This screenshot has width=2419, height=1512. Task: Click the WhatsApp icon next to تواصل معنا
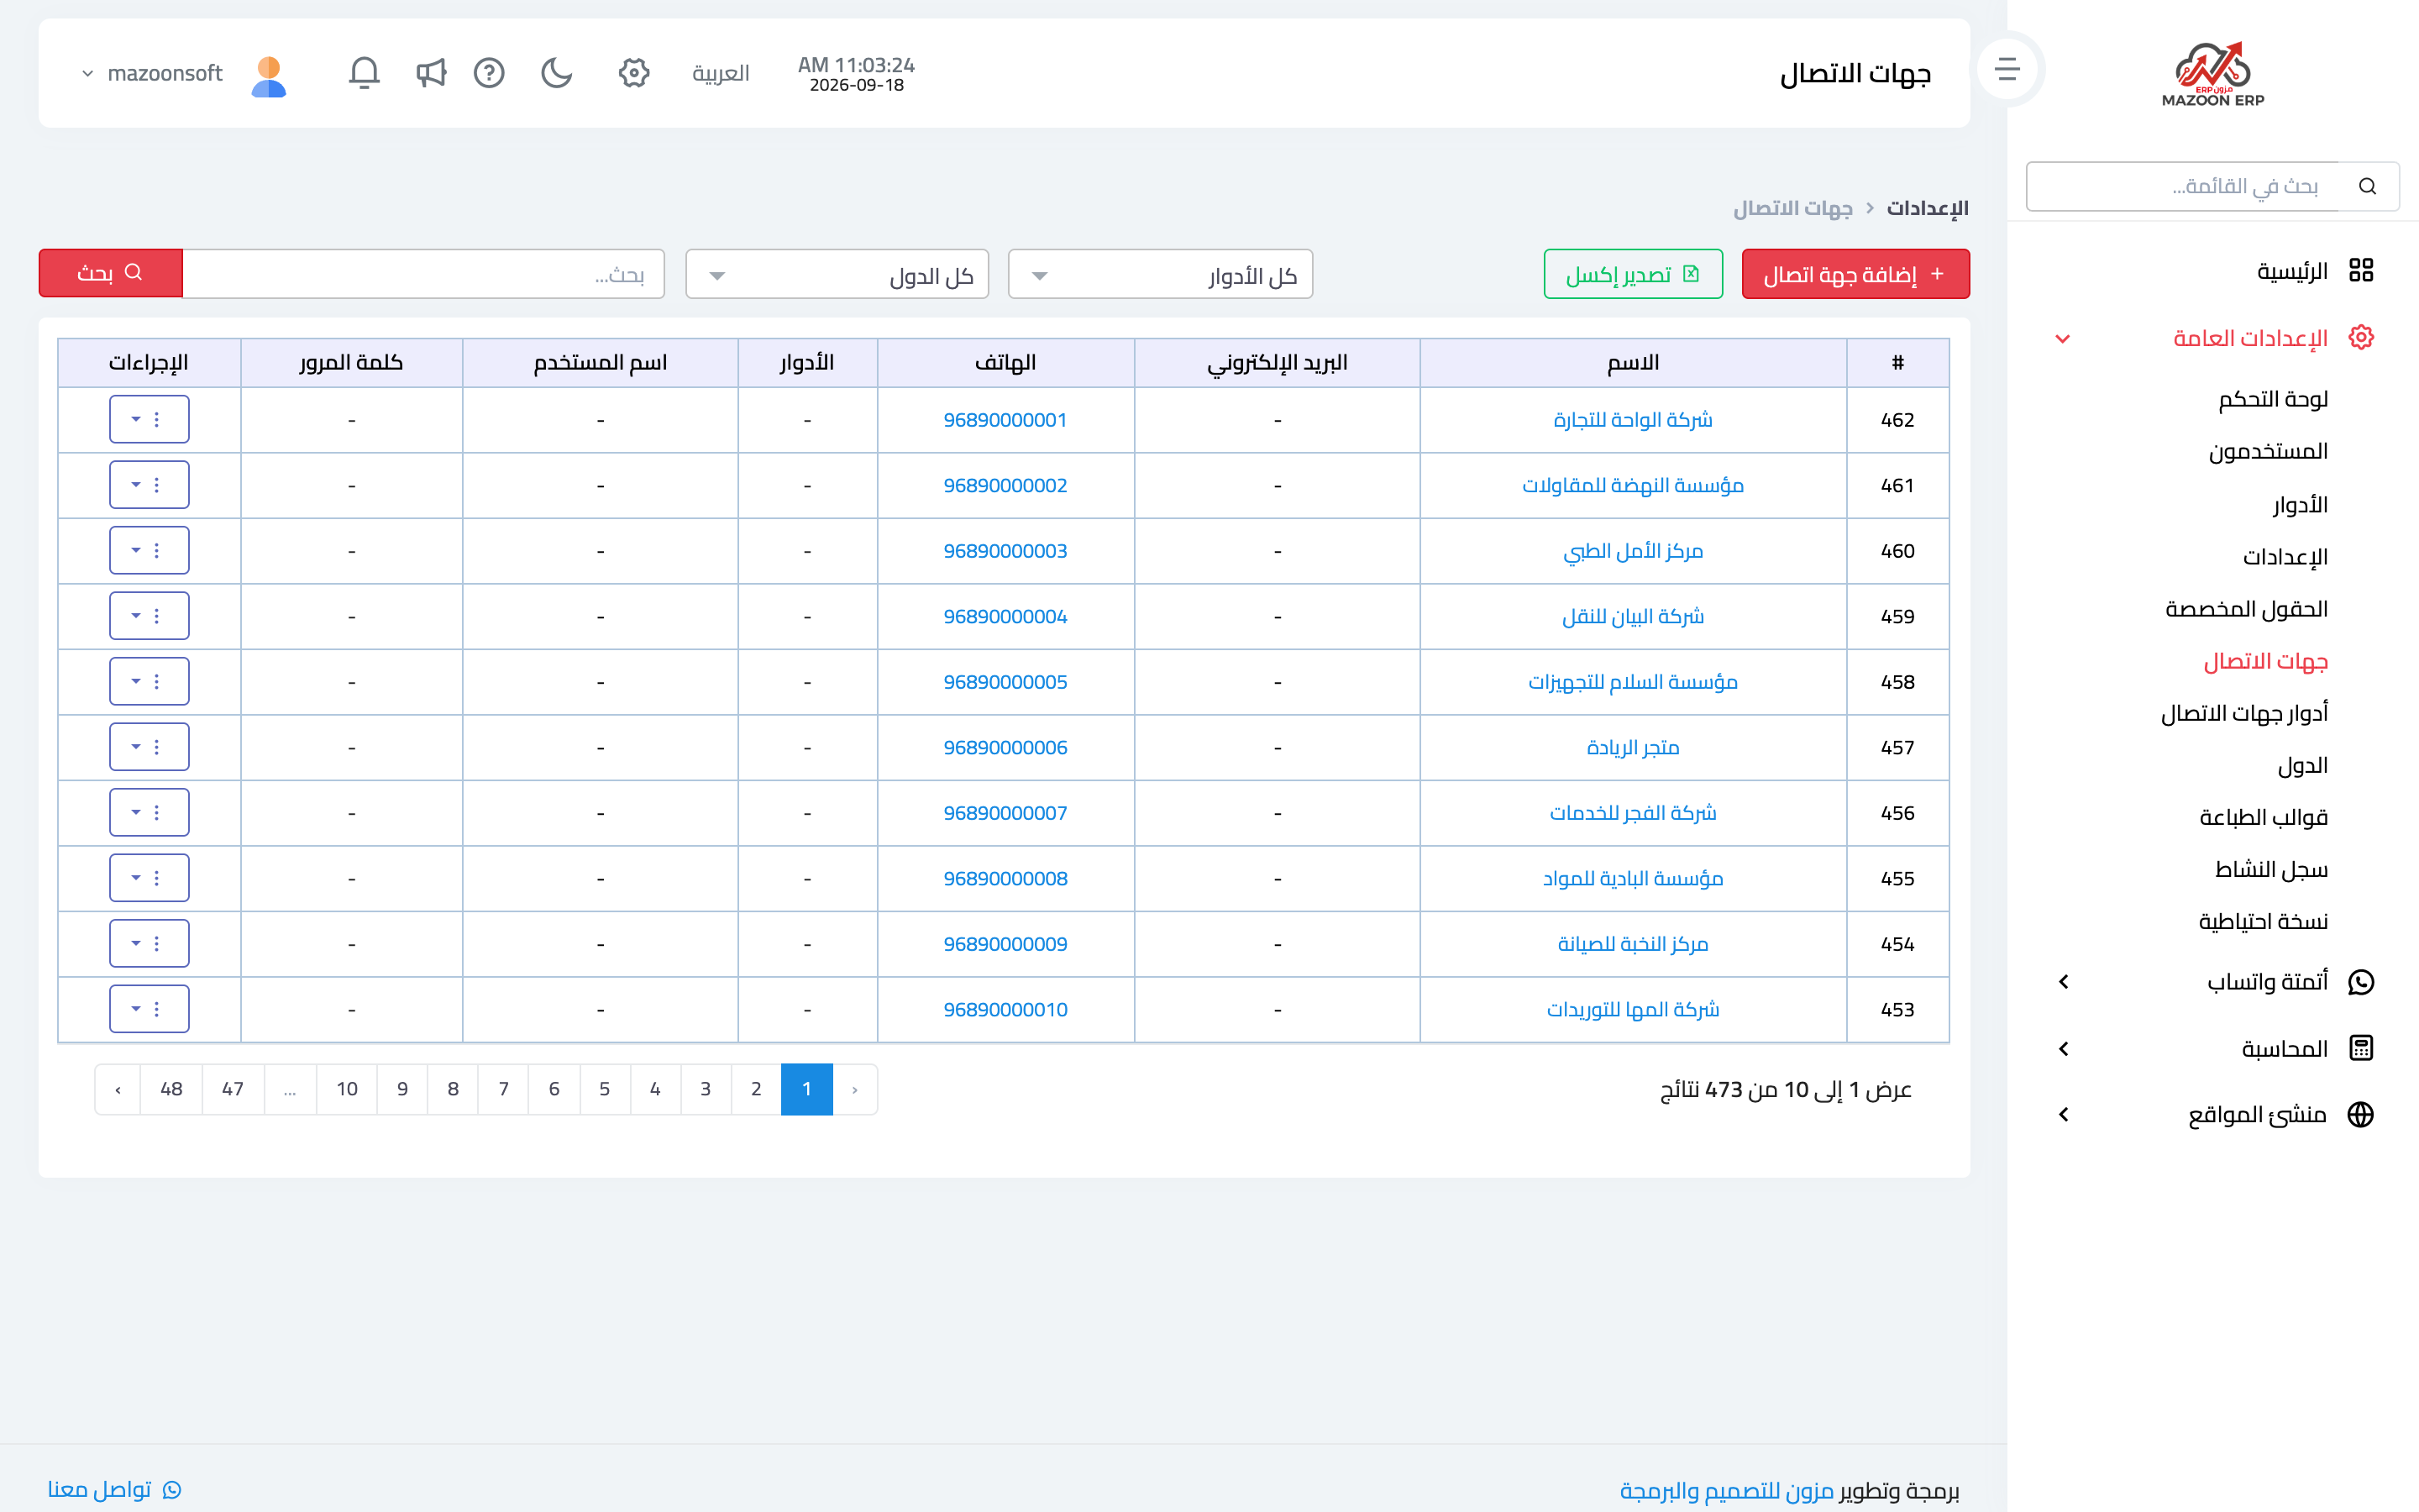tap(172, 1490)
